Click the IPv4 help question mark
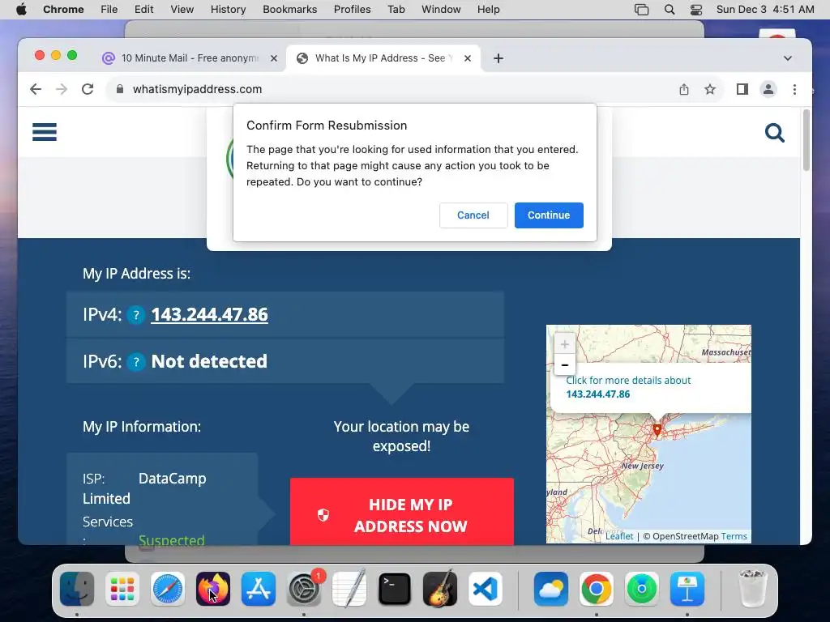 (136, 315)
